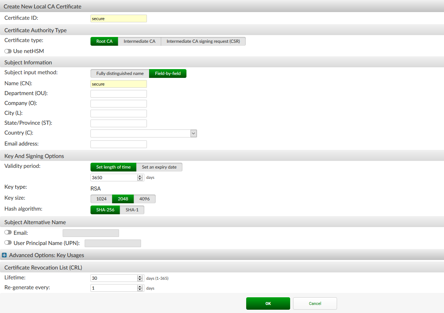Select key size 1024
This screenshot has height=313, width=444.
[x=101, y=199]
